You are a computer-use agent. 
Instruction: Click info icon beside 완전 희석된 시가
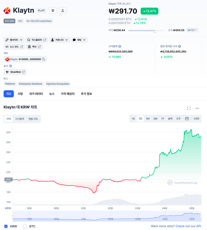pos(180,46)
